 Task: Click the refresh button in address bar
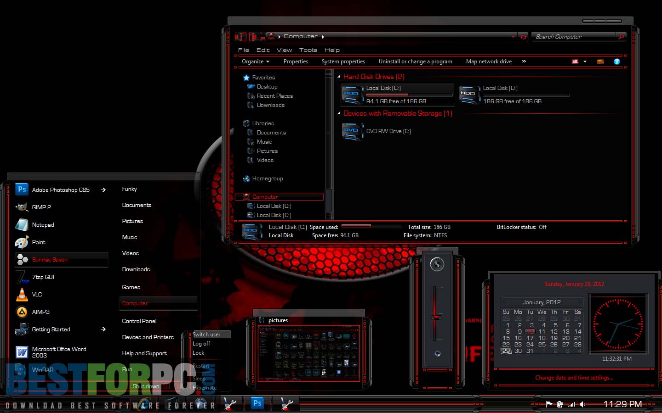pos(523,37)
